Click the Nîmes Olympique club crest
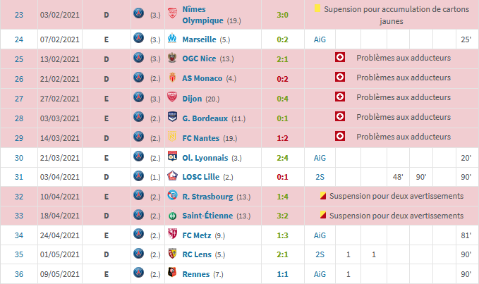The image size is (479, 284). click(x=171, y=12)
